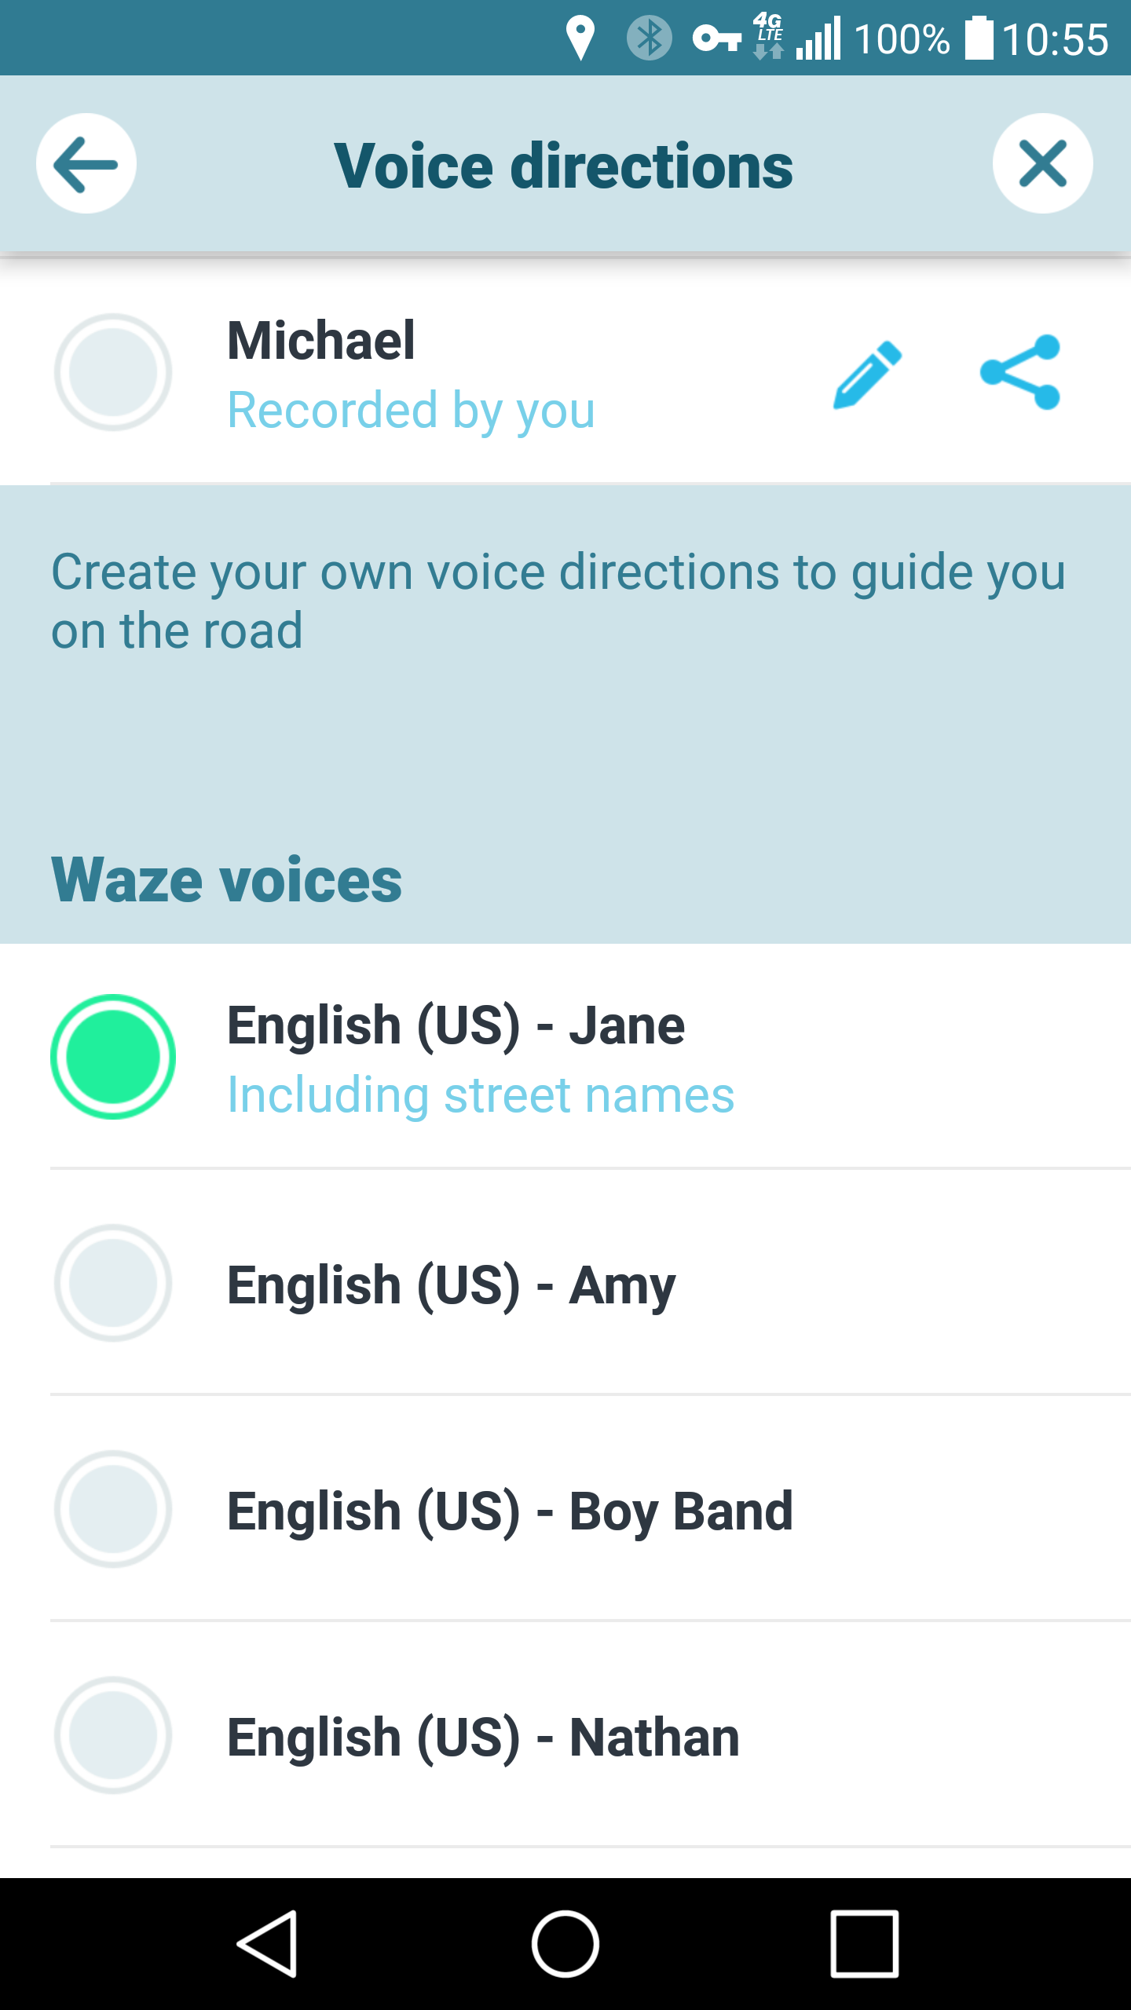1131x2010 pixels.
Task: Tap the Android back navigation button
Action: pos(267,1944)
